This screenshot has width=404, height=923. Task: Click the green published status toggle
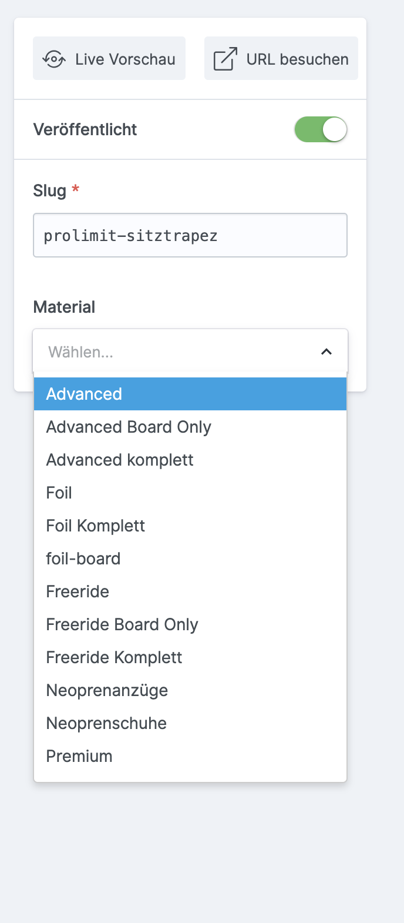click(x=321, y=129)
